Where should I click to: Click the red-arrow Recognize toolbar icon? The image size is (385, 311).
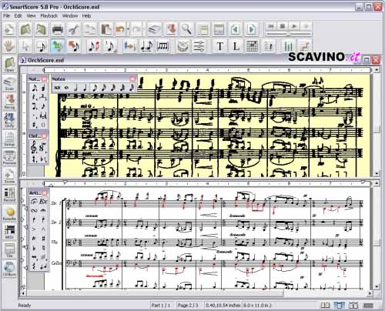pyautogui.click(x=171, y=29)
